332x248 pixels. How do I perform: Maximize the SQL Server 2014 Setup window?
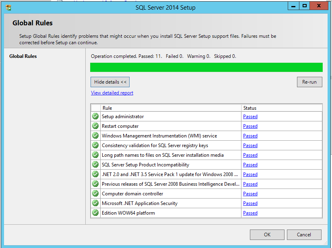point(305,6)
